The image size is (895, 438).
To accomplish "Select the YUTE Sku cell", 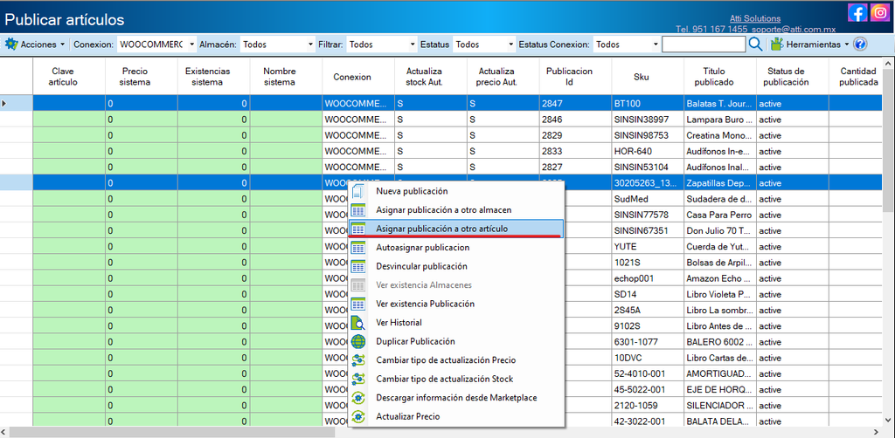I will coord(648,247).
